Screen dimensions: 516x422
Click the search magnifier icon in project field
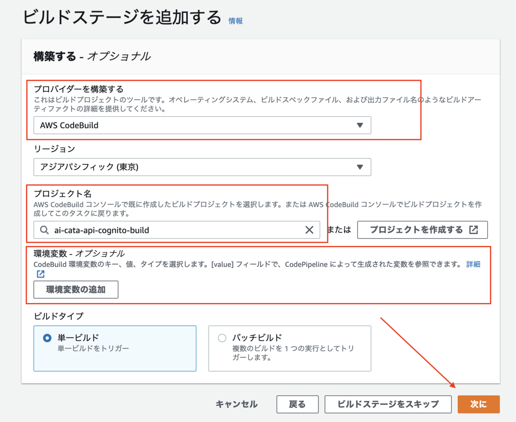point(44,230)
